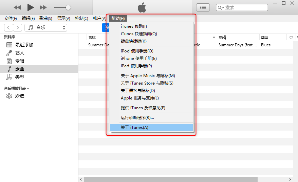Image resolution: width=298 pixels, height=182 pixels.
Task: Choose 关于播客与隐私(D)
Action: coord(151,91)
